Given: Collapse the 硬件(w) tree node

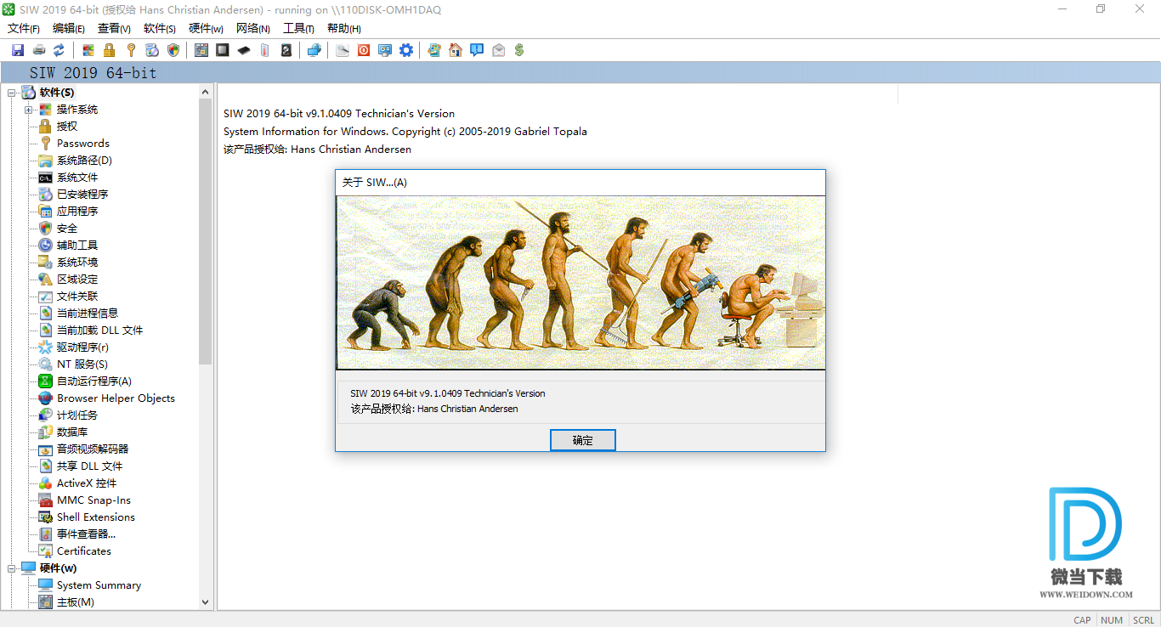Looking at the screenshot, I should click(12, 568).
